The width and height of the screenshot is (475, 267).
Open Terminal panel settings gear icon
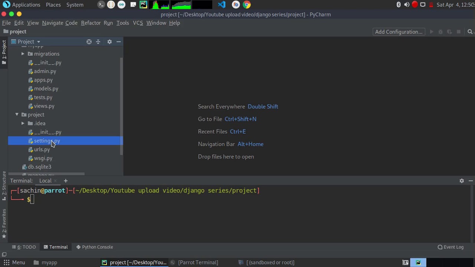[462, 181]
